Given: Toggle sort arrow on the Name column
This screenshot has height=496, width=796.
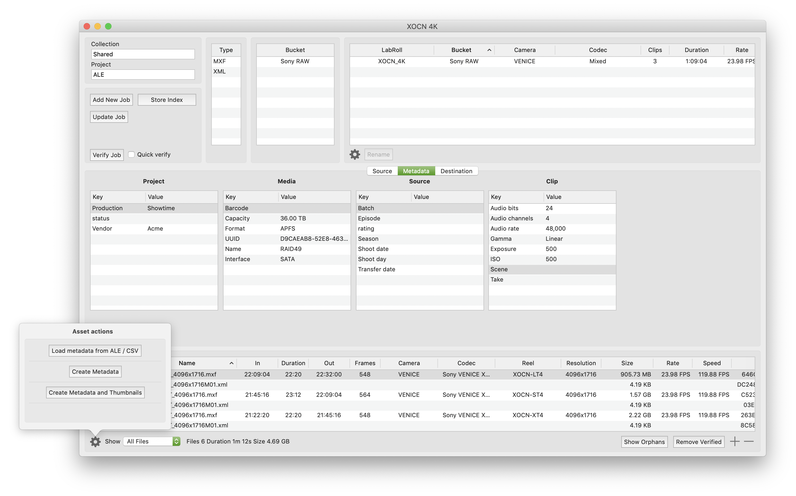Looking at the screenshot, I should (232, 363).
